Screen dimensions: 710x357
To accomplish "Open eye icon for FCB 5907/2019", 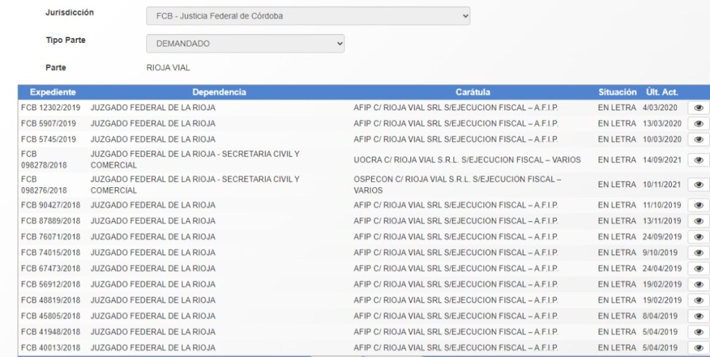I will click(x=698, y=123).
